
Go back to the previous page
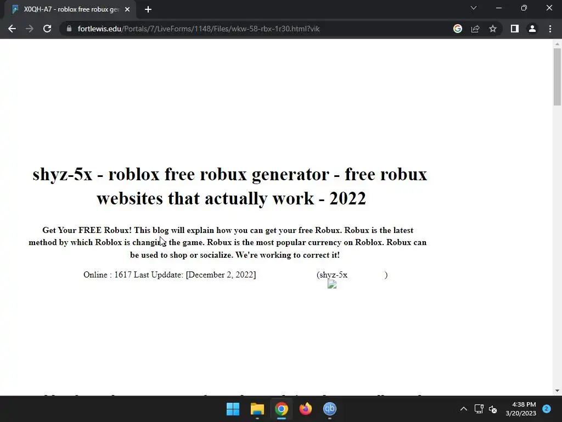12,29
